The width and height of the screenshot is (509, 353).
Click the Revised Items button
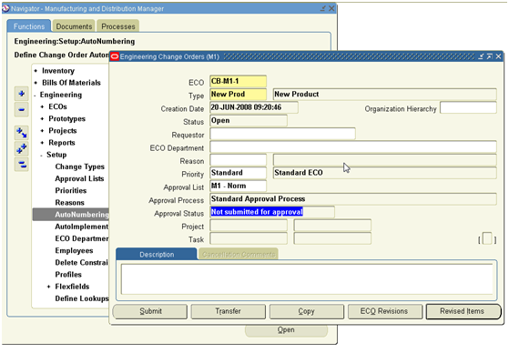463,311
